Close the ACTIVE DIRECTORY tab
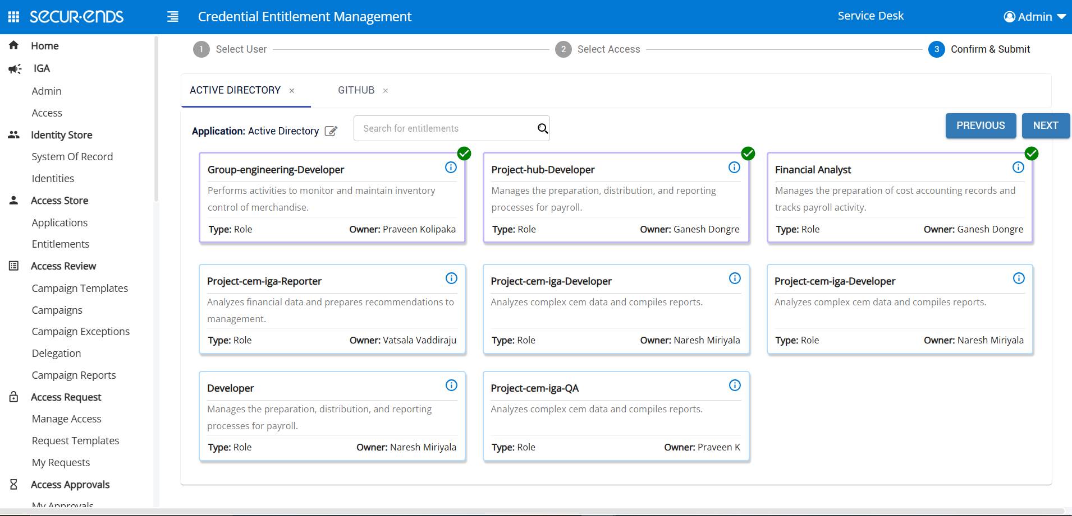1072x516 pixels. coord(292,91)
